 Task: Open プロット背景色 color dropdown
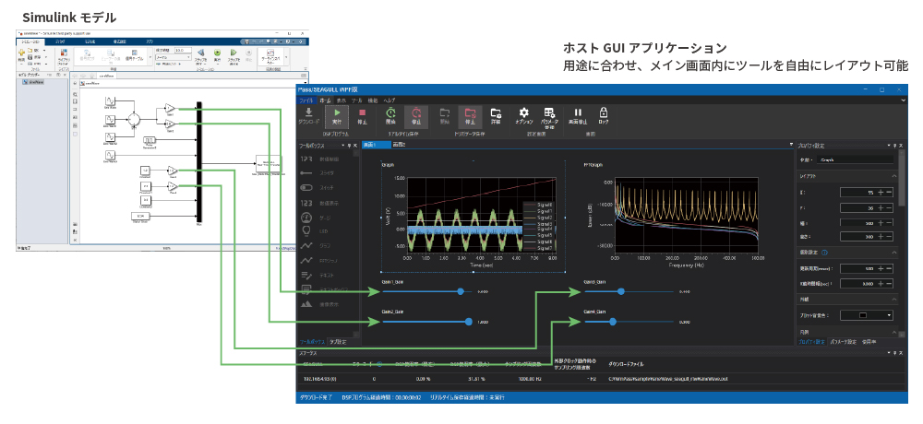click(867, 315)
